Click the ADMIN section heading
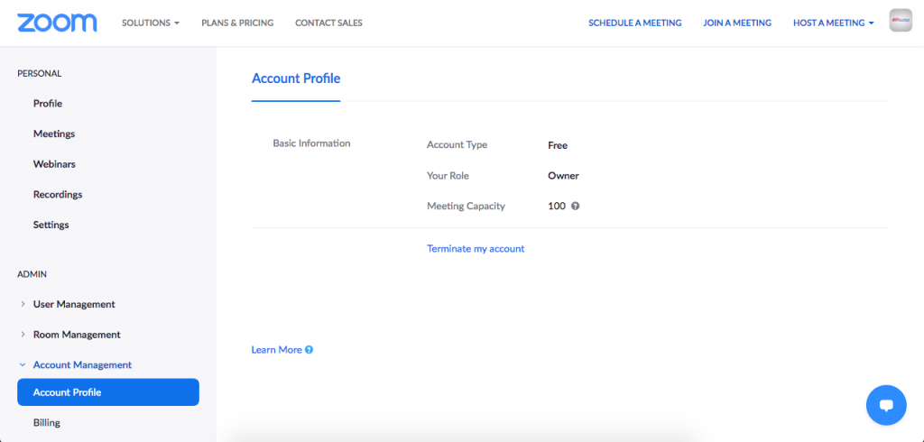 pos(32,274)
